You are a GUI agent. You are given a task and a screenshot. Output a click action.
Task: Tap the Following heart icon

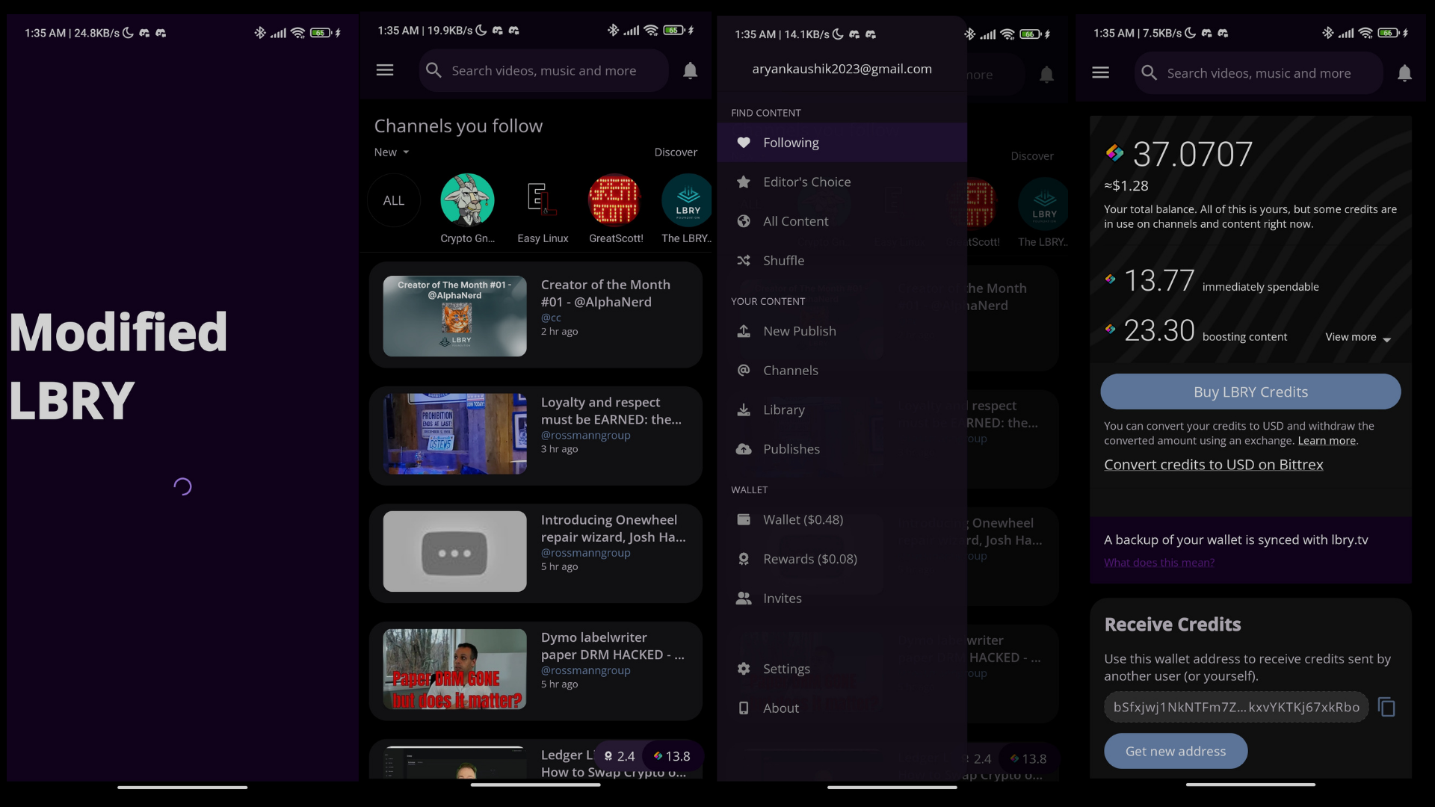pyautogui.click(x=744, y=143)
